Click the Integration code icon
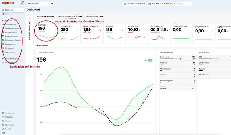 pyautogui.click(x=3, y=117)
